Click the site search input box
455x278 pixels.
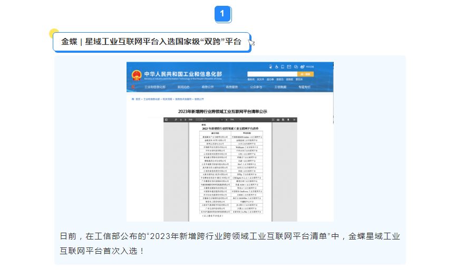coord(272,74)
